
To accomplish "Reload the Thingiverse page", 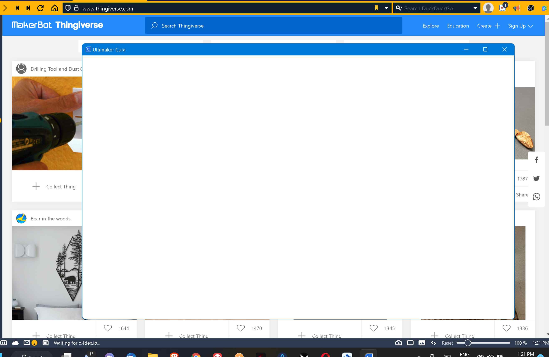I will (40, 8).
